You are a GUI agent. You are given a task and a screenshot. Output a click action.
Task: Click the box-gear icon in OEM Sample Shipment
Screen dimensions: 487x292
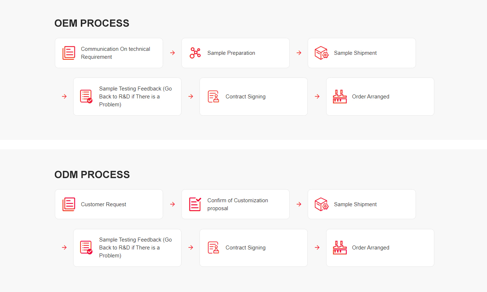[x=321, y=53]
